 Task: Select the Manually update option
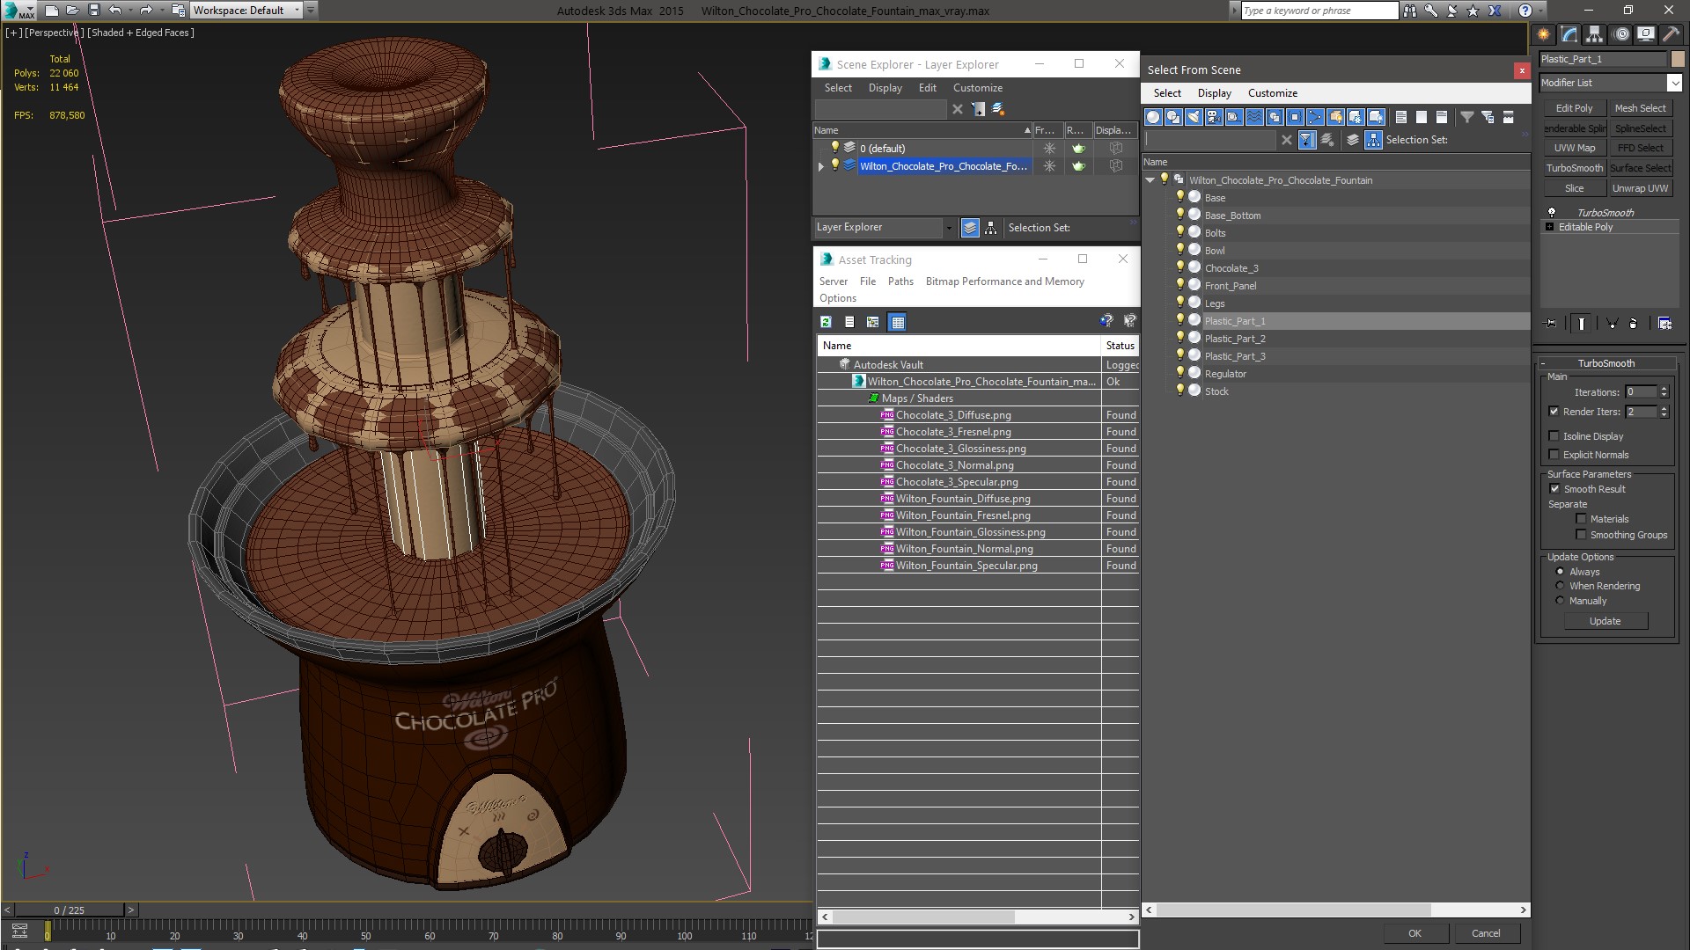point(1561,601)
